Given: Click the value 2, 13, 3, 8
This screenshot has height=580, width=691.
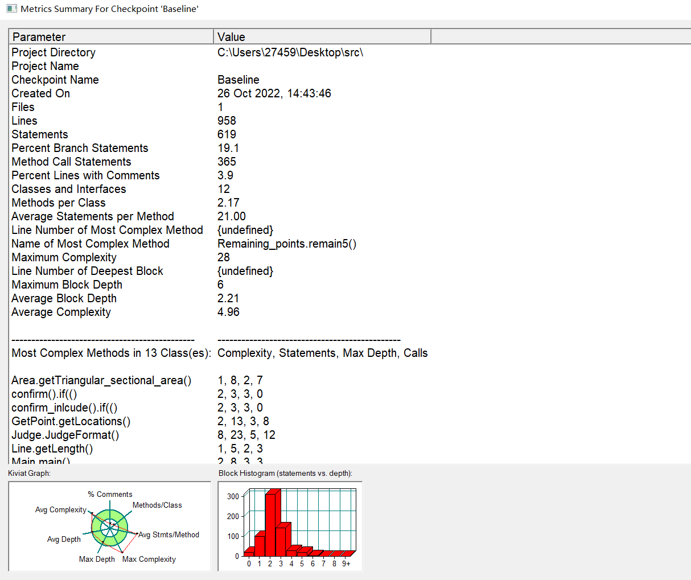Looking at the screenshot, I should click(243, 421).
